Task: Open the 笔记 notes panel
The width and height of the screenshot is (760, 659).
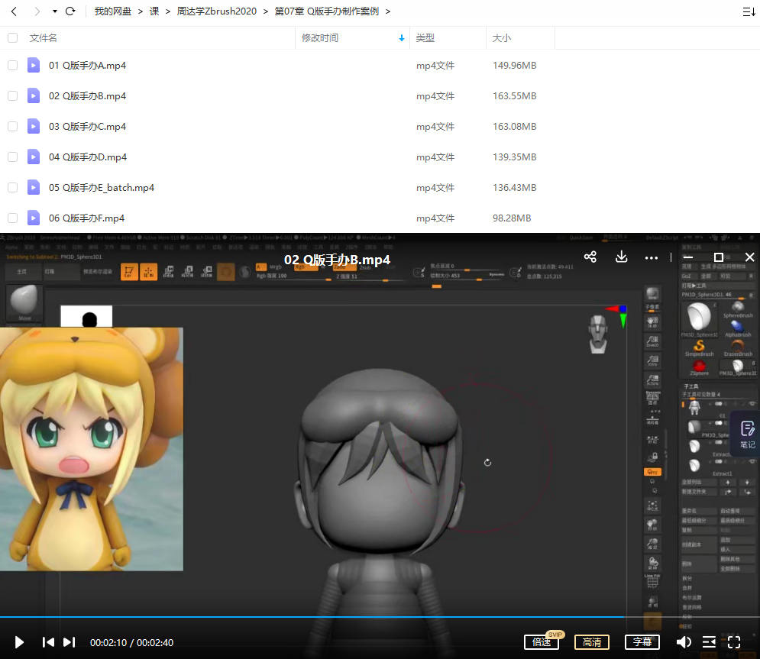Action: point(747,434)
